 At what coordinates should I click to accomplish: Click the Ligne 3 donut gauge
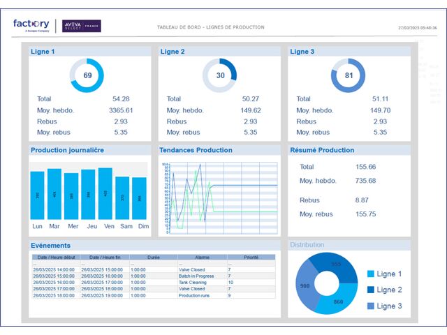coord(349,75)
